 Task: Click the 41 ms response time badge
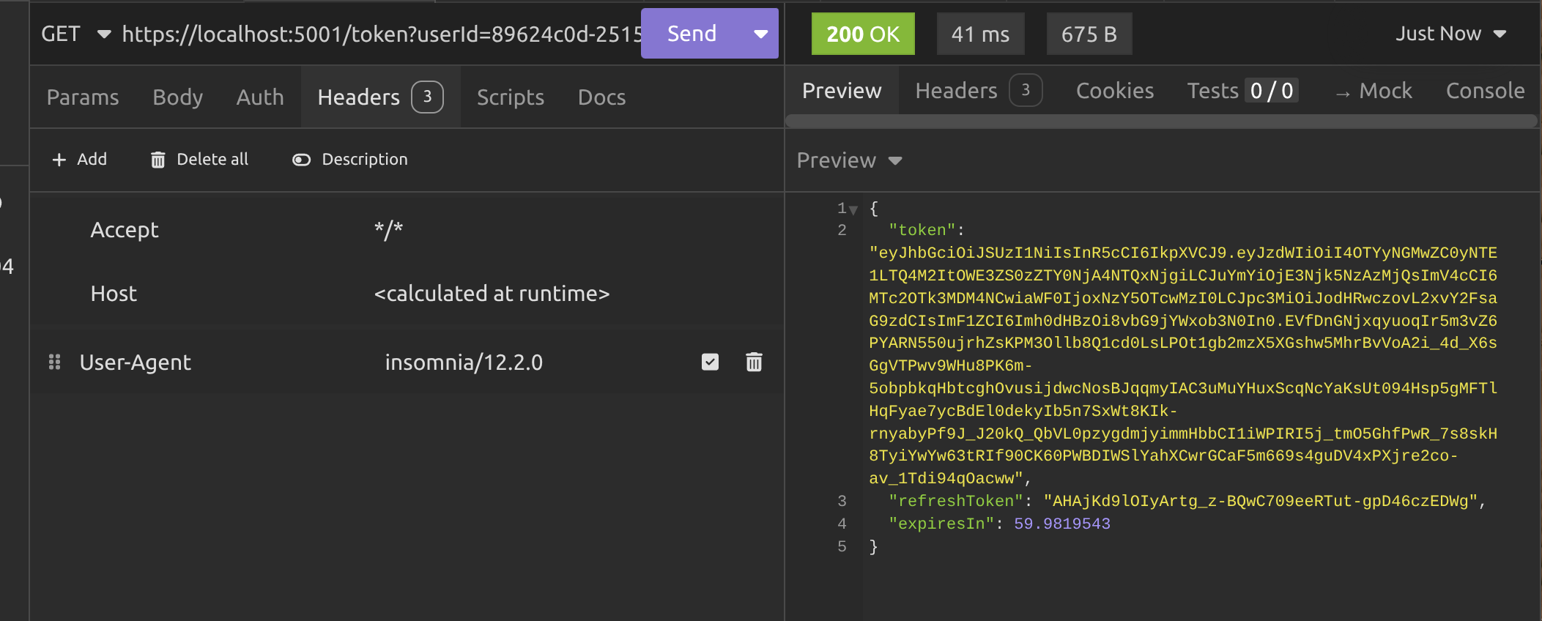(x=980, y=34)
